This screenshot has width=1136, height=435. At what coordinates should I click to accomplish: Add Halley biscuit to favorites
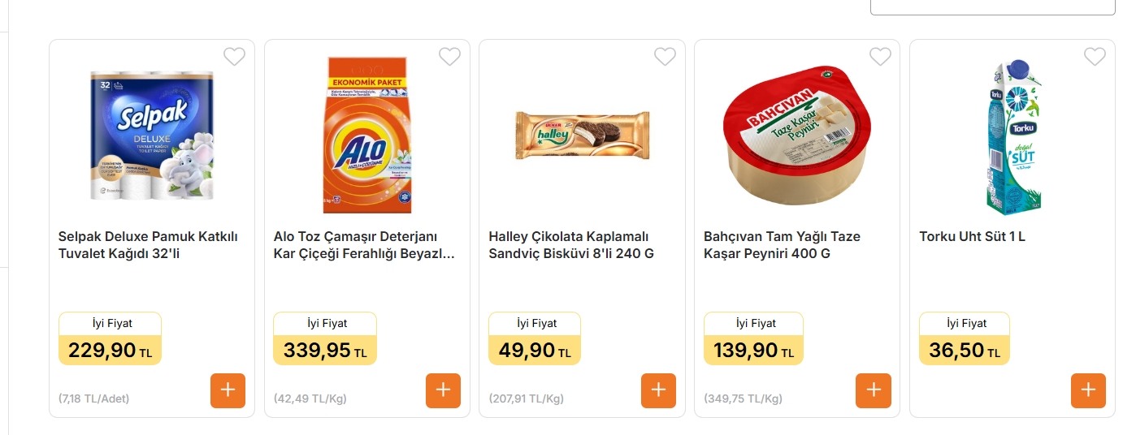click(x=665, y=57)
